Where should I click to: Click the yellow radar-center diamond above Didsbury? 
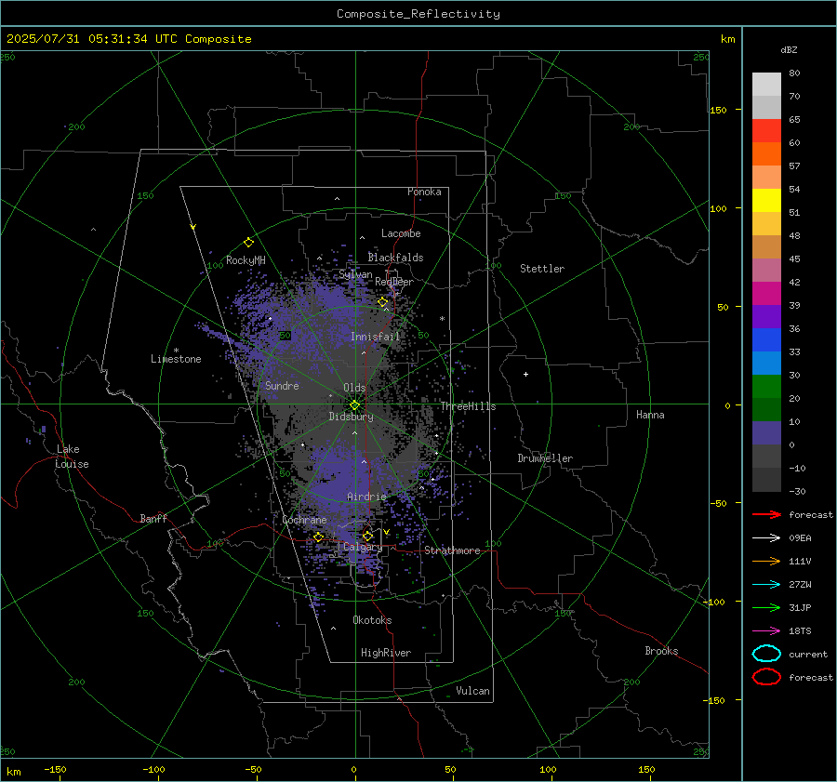click(x=355, y=405)
